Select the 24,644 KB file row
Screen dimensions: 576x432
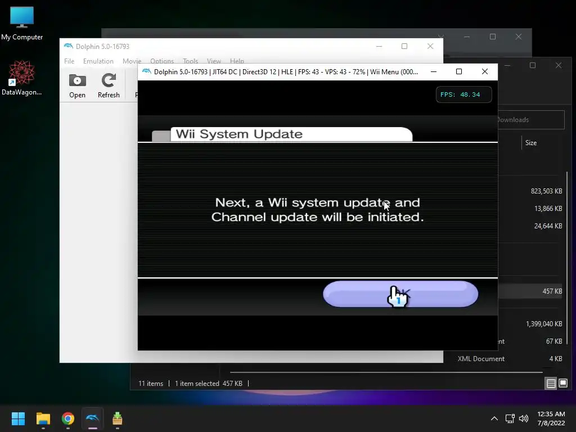(530, 226)
